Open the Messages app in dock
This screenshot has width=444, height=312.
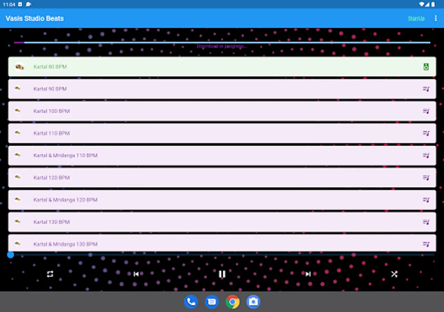coord(212,302)
